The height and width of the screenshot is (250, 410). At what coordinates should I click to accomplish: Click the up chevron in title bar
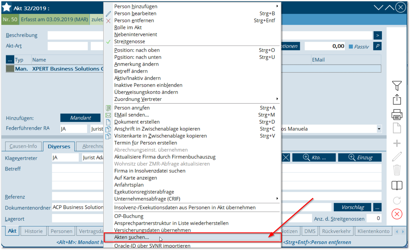pyautogui.click(x=389, y=7)
